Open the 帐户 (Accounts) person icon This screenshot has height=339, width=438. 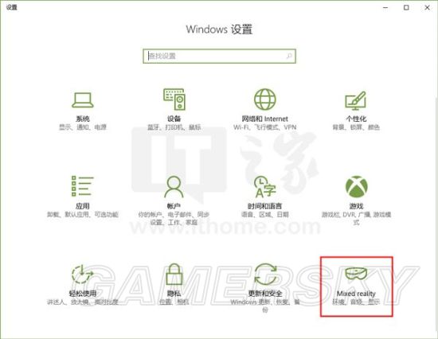point(174,186)
